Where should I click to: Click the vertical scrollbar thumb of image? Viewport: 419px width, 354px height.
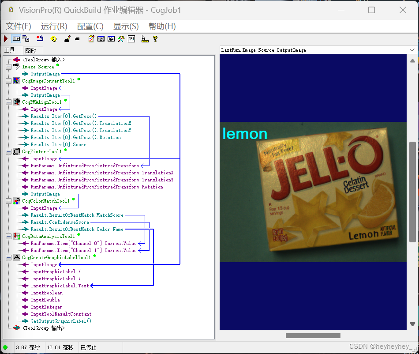412,192
